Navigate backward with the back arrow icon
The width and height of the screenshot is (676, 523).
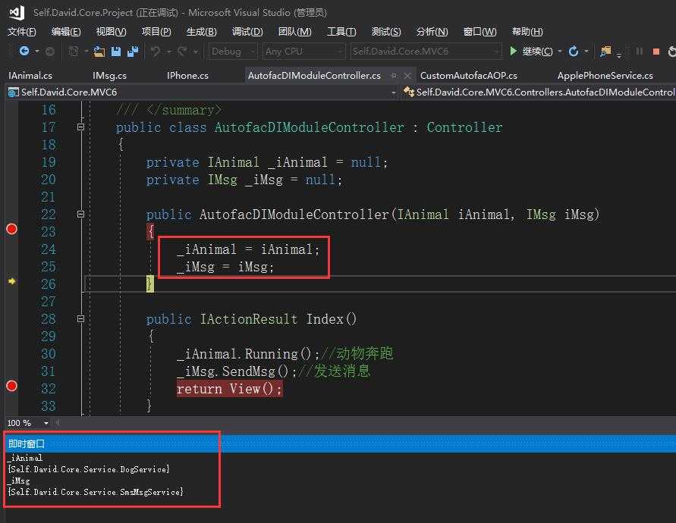pyautogui.click(x=24, y=52)
